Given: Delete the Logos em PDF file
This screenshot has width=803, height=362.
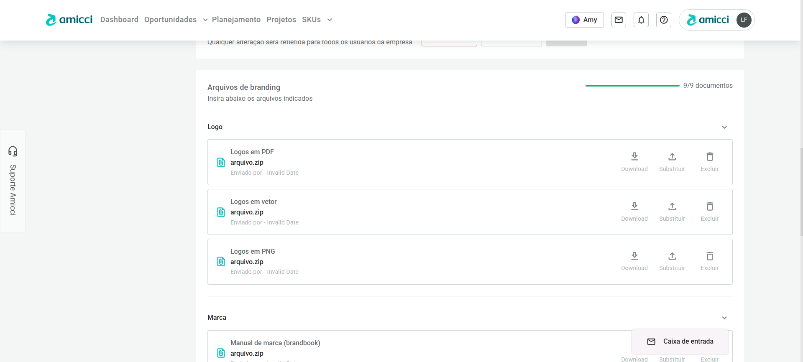Looking at the screenshot, I should click(709, 161).
